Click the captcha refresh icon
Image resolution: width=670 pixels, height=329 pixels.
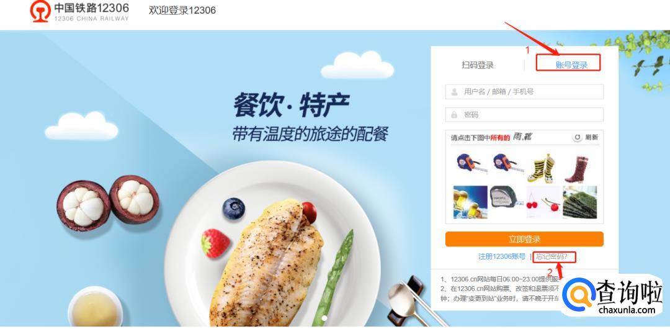point(578,137)
